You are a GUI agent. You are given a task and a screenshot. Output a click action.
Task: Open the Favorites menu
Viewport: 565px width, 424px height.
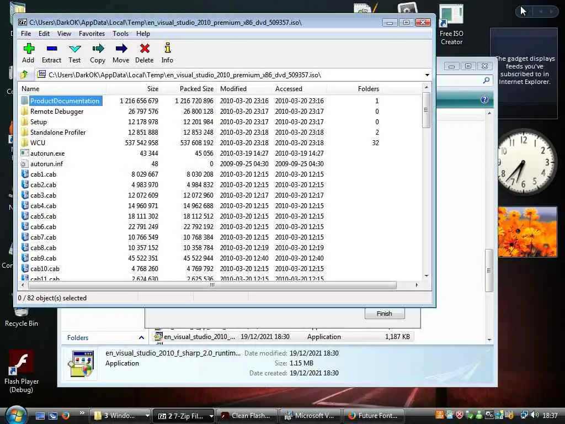tap(92, 34)
